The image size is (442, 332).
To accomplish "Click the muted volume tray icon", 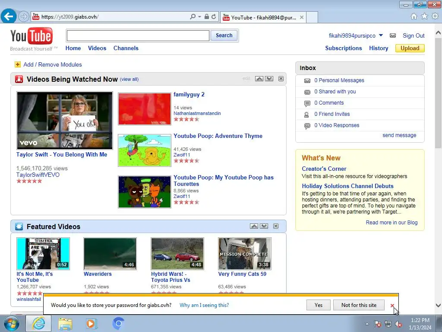I will (x=398, y=324).
